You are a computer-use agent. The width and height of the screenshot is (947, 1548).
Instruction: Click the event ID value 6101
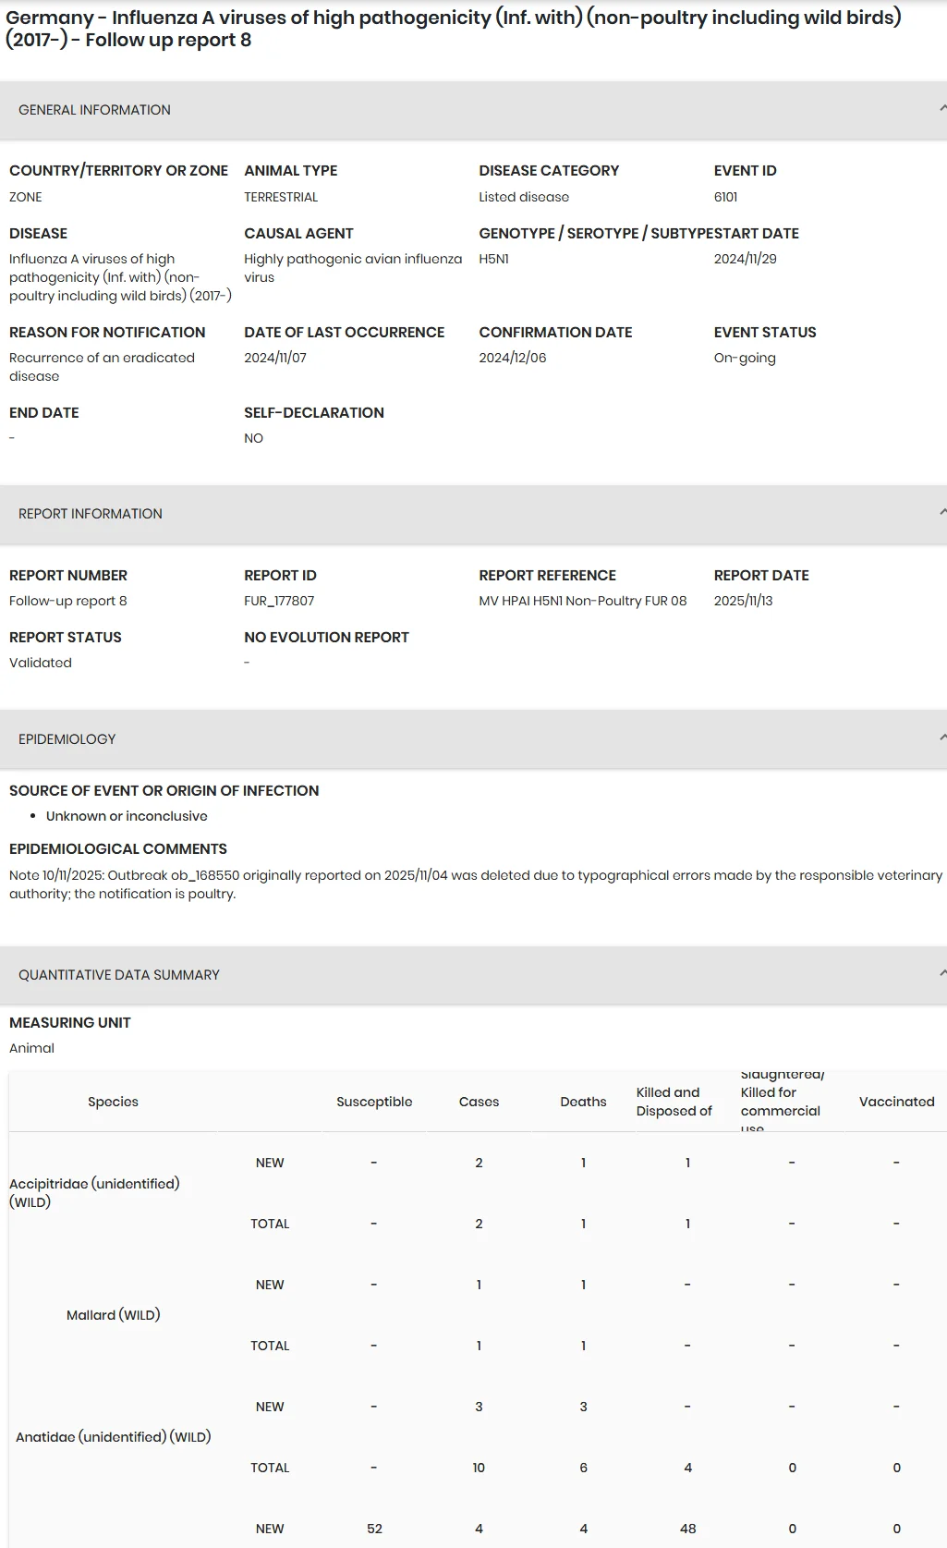[x=725, y=197]
